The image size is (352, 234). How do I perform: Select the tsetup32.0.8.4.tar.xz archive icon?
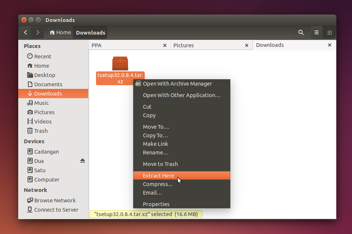pos(120,64)
